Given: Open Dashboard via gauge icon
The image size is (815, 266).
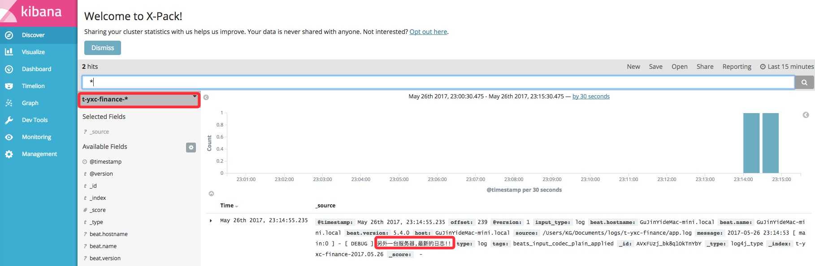Looking at the screenshot, I should (9, 69).
